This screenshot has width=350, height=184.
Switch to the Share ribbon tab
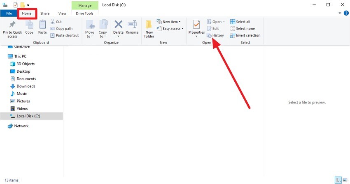coord(45,14)
